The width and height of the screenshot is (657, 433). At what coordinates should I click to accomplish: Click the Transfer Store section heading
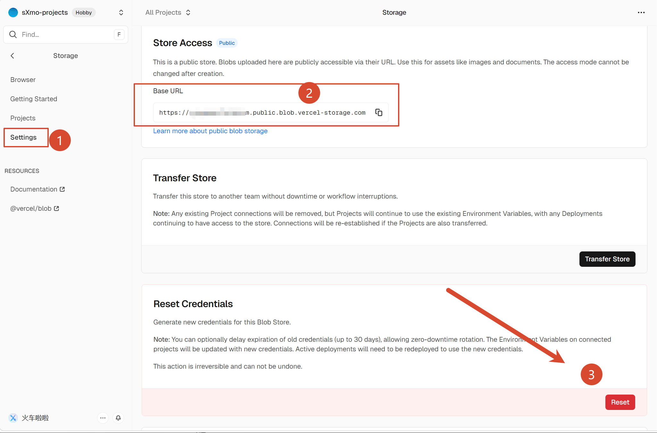[185, 178]
